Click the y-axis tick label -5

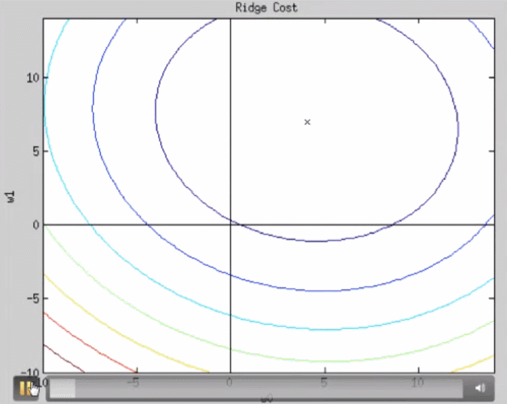[x=32, y=298]
